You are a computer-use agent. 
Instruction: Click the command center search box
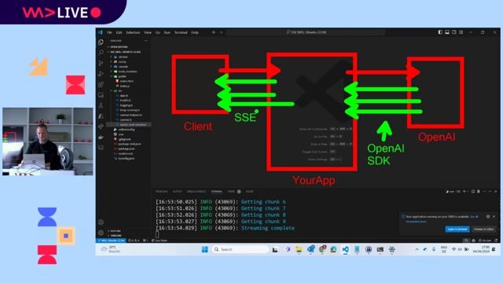(306, 32)
